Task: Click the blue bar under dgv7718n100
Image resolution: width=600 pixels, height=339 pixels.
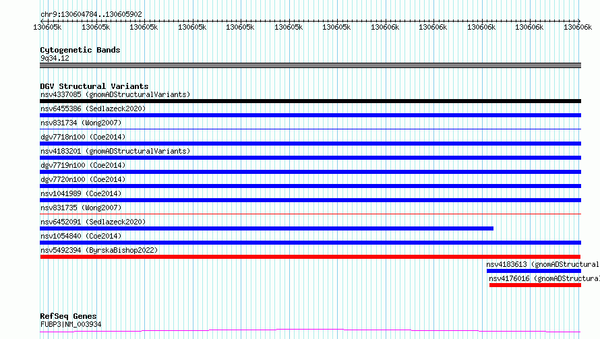Action: (310, 144)
